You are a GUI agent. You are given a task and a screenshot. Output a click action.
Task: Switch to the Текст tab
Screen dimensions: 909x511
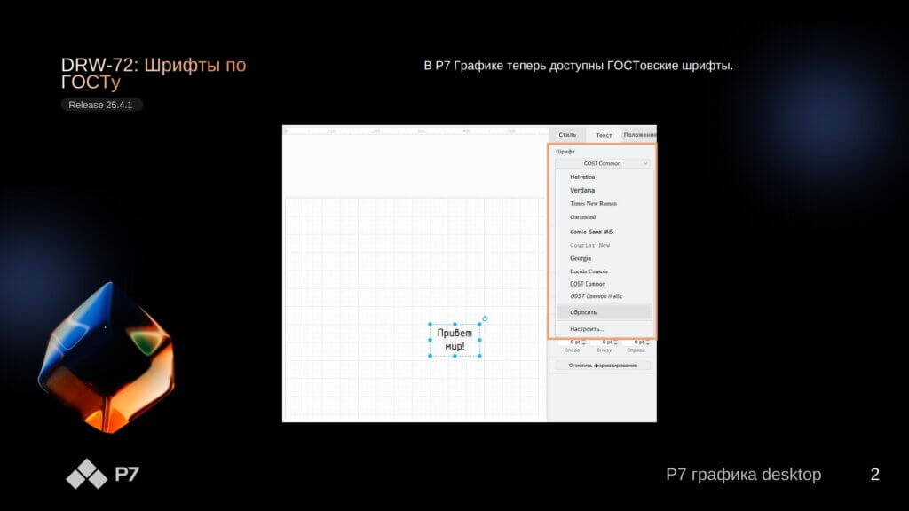click(x=604, y=135)
